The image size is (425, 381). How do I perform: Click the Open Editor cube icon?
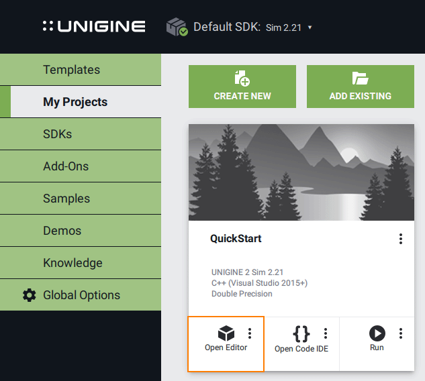coord(226,333)
